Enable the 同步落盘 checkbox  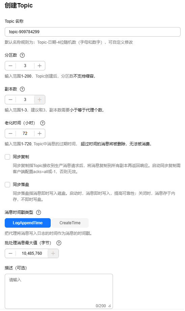pos(7,185)
